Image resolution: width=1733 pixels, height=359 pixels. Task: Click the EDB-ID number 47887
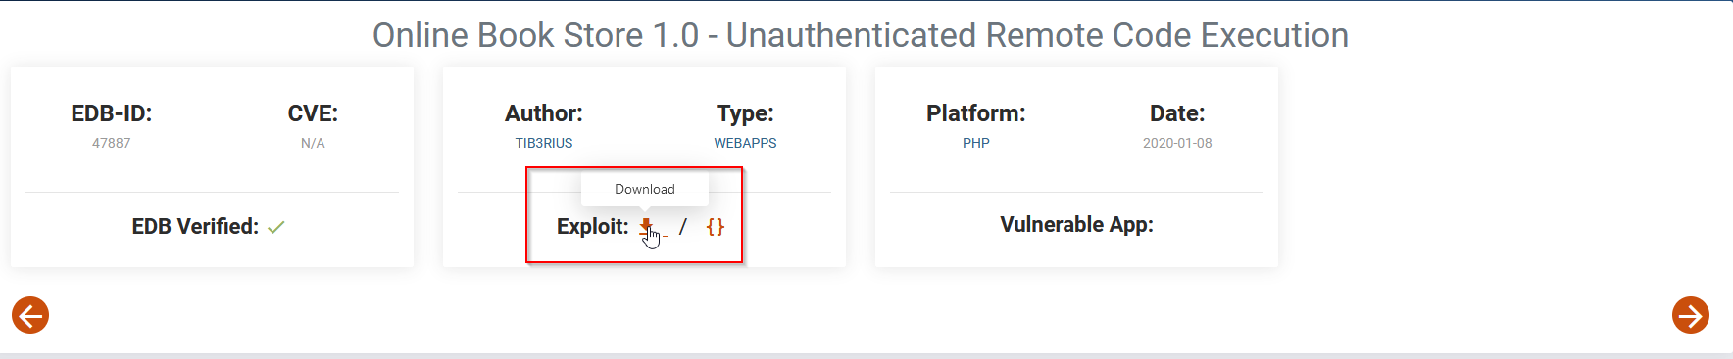coord(112,143)
